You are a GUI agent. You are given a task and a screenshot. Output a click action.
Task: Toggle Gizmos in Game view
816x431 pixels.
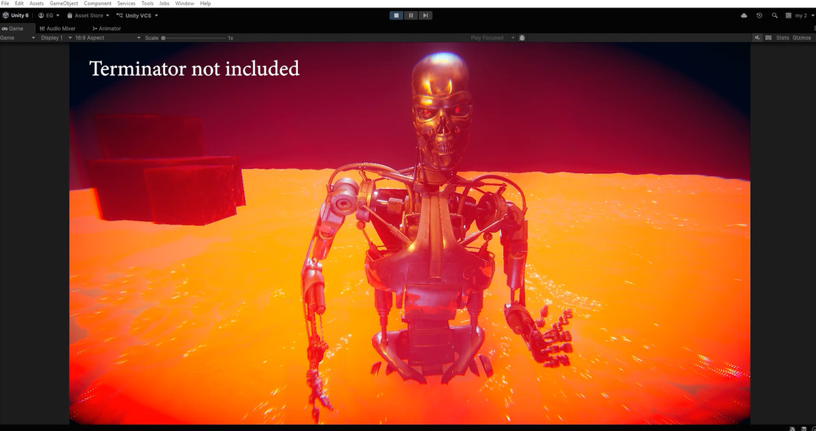click(802, 38)
